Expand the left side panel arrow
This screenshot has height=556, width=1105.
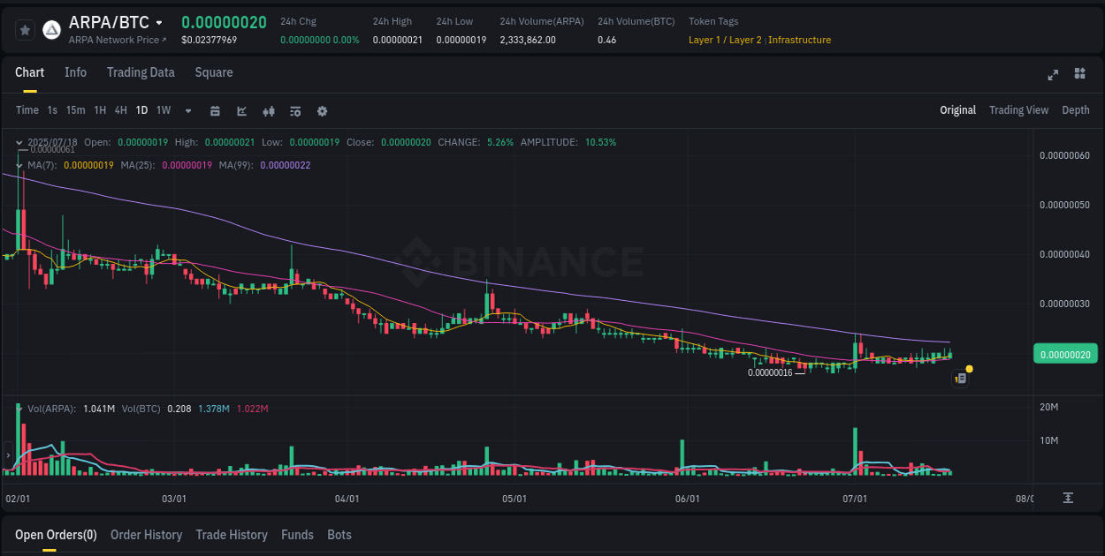[x=8, y=455]
